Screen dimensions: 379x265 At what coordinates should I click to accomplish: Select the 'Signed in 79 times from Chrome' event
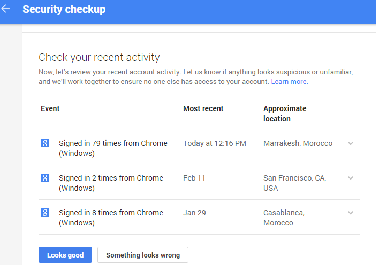113,148
